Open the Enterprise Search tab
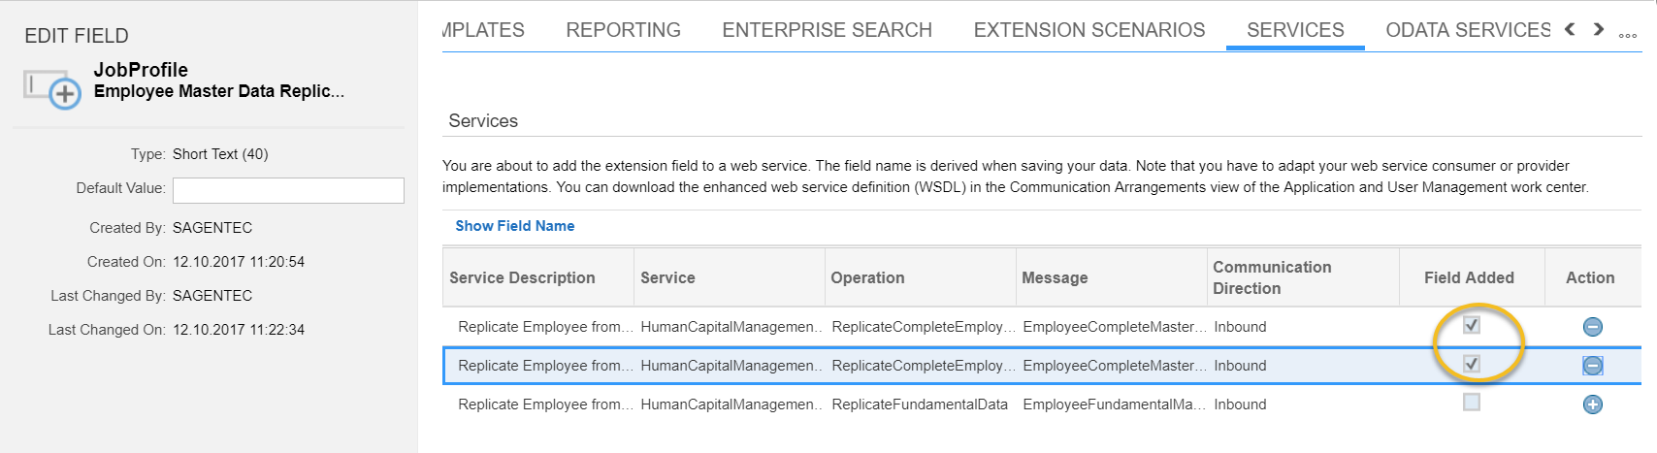Image resolution: width=1657 pixels, height=453 pixels. tap(827, 30)
